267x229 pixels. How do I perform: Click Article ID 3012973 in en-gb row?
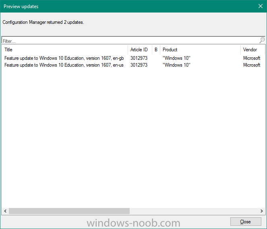click(139, 58)
